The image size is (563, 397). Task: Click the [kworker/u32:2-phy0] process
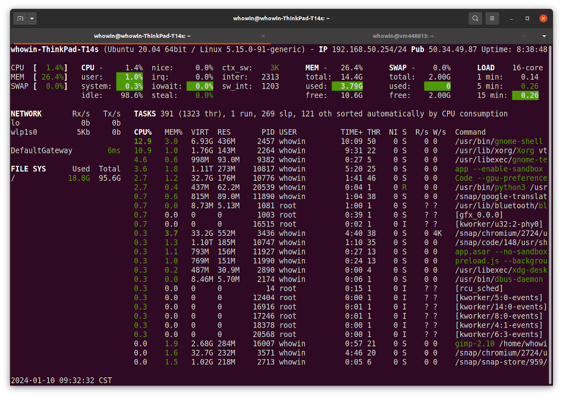click(x=499, y=224)
